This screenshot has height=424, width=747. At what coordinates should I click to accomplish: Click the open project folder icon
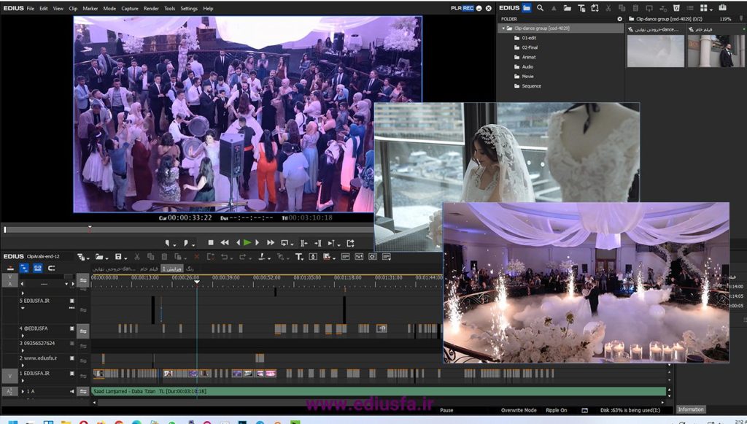(99, 256)
